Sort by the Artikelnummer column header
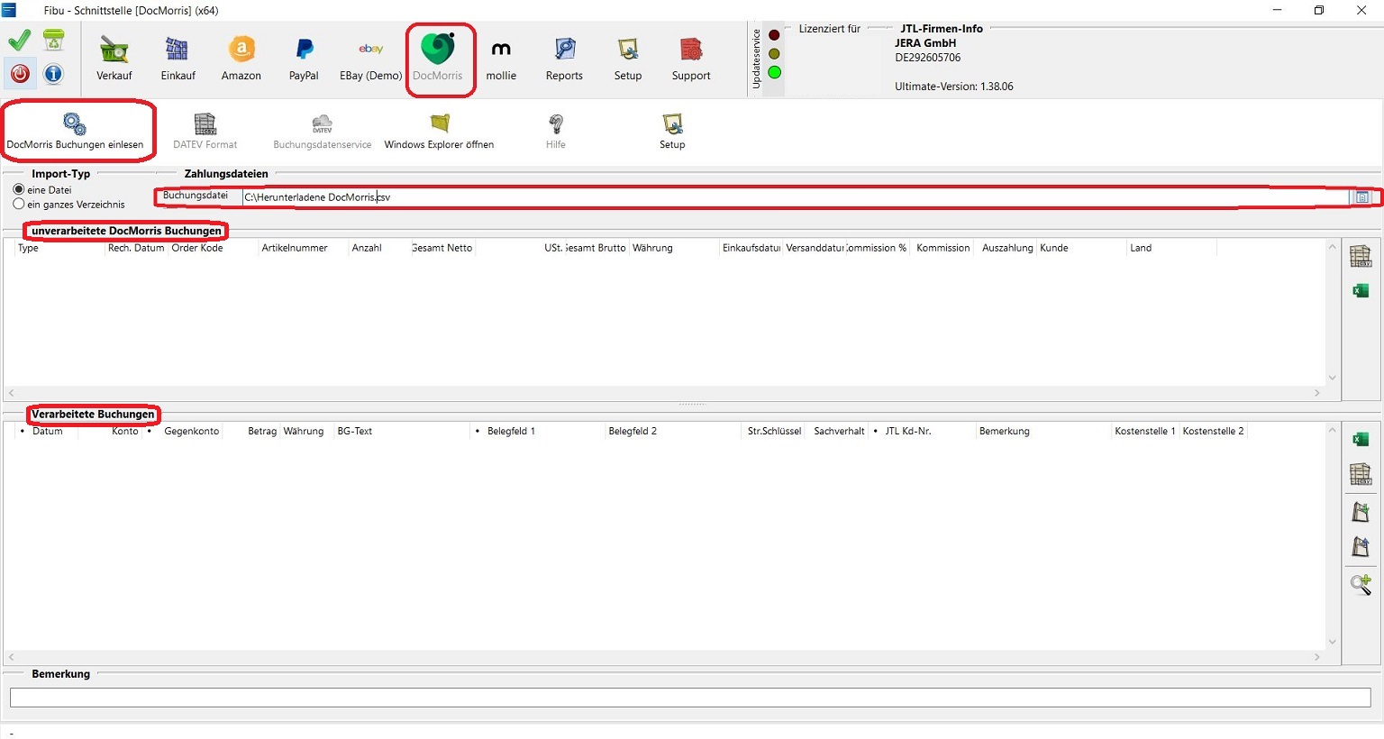The width and height of the screenshot is (1384, 739). click(x=295, y=248)
